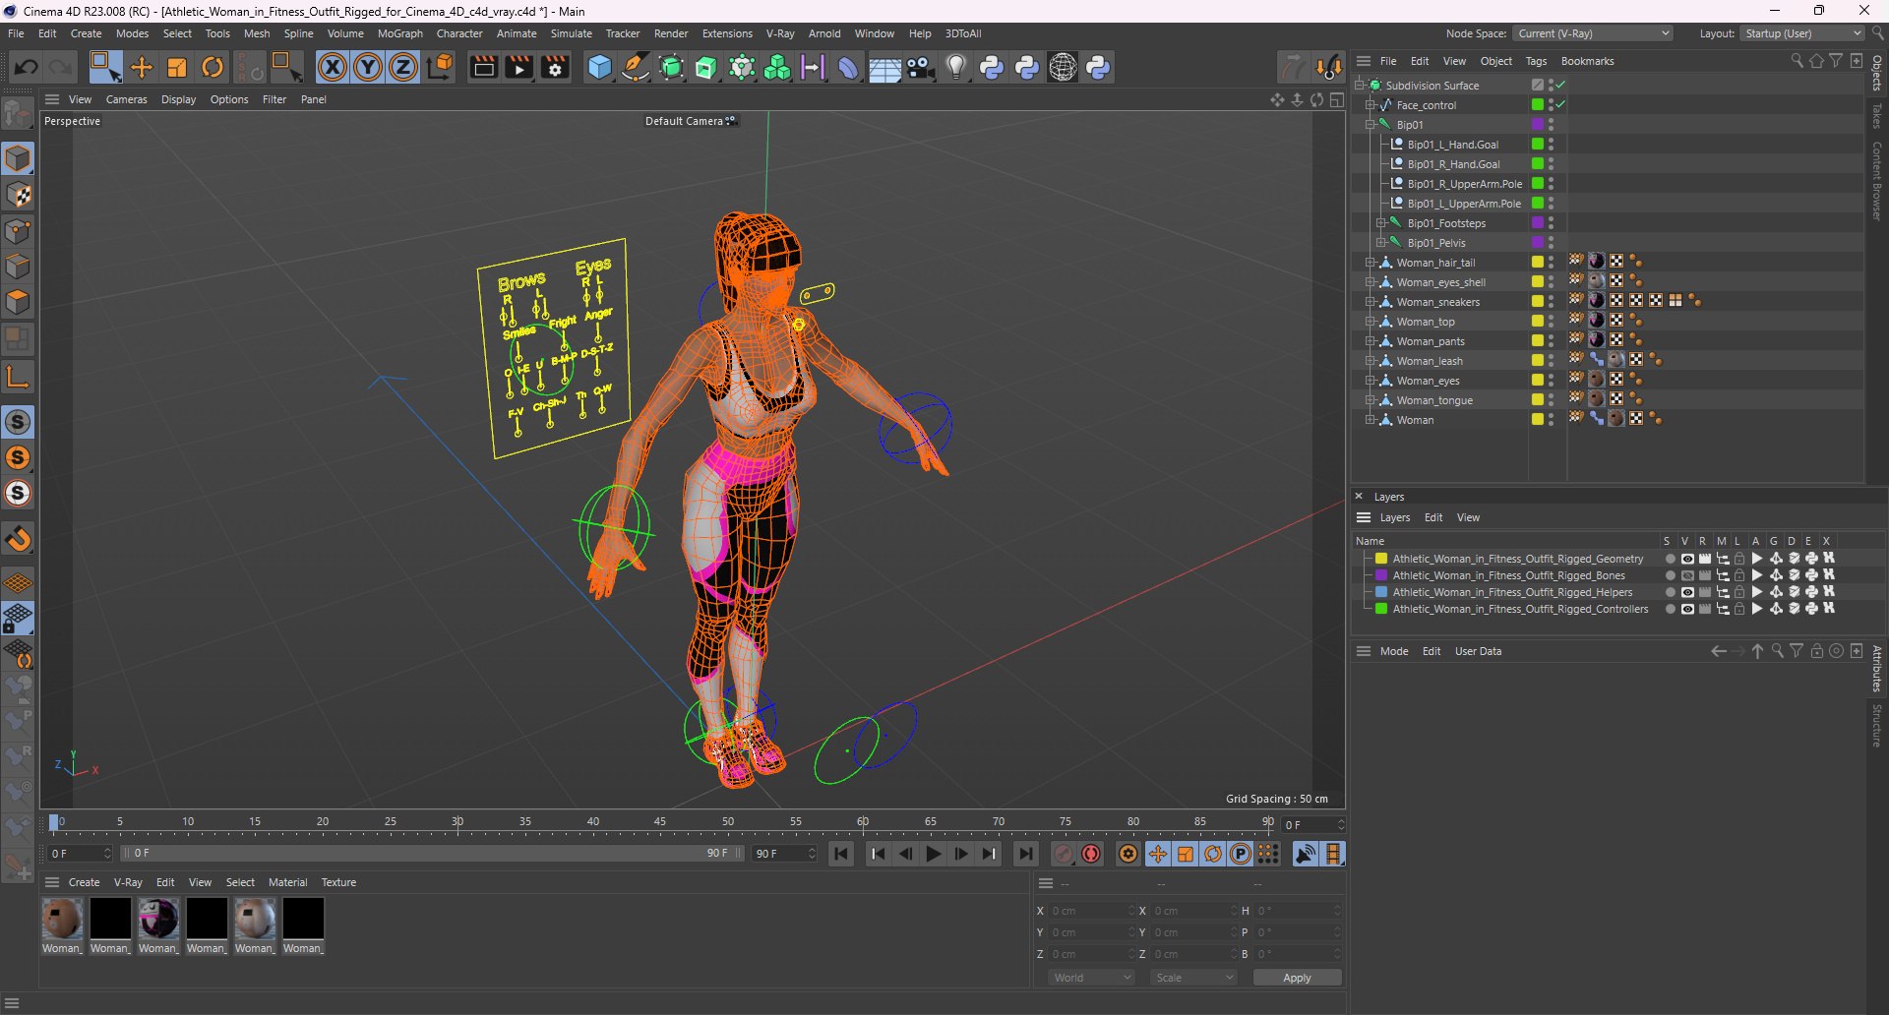Open the Node Space dropdown
Viewport: 1889px width, 1015px height.
[1593, 33]
